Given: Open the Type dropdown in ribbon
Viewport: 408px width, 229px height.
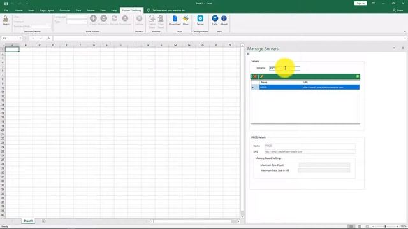Looking at the screenshot, I should tap(76, 22).
